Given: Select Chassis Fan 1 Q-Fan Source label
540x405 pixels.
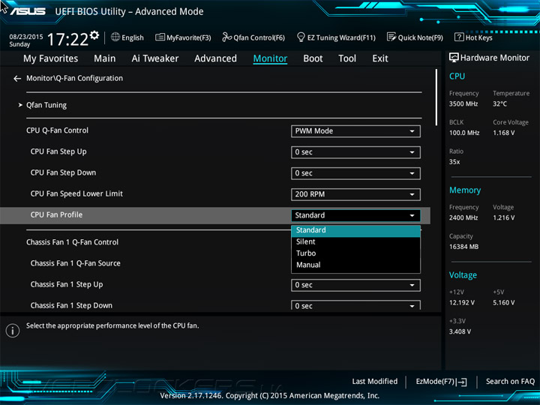Looking at the screenshot, I should coord(76,263).
